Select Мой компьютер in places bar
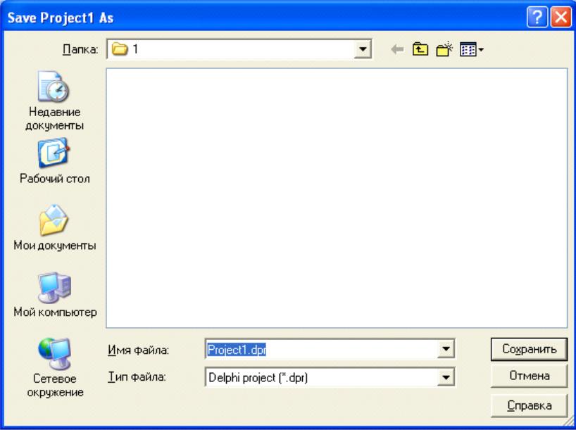The width and height of the screenshot is (576, 430). 55,295
